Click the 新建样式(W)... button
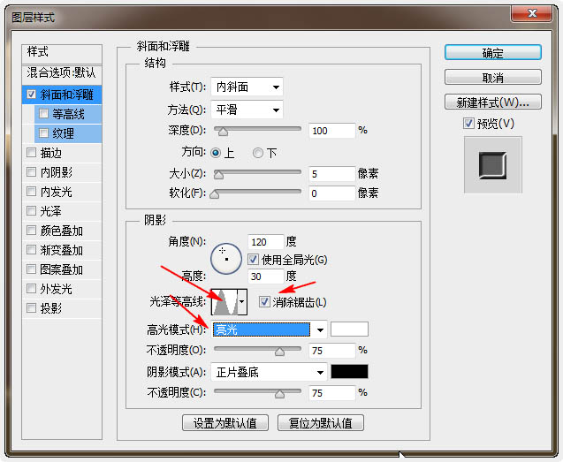563x462 pixels. [x=493, y=102]
